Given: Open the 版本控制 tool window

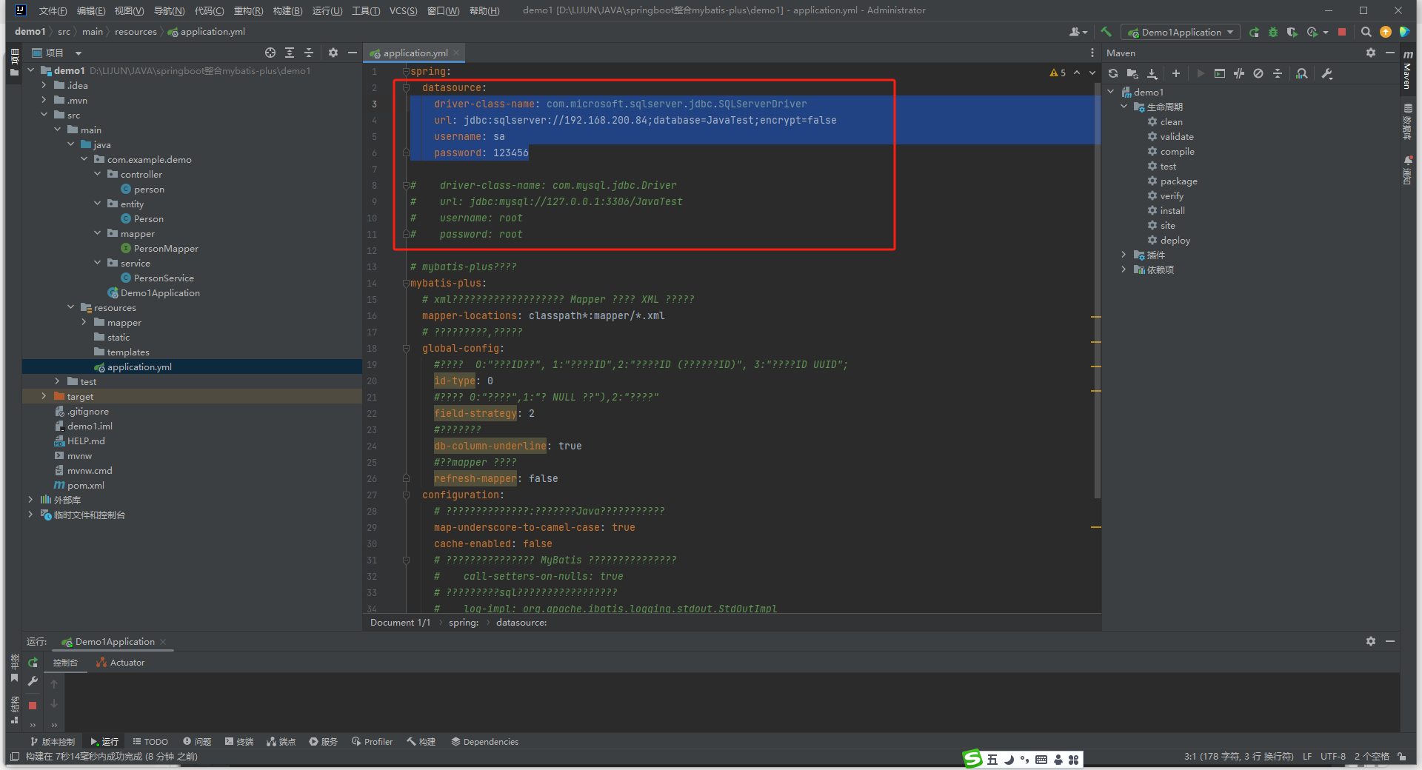Looking at the screenshot, I should click(53, 741).
